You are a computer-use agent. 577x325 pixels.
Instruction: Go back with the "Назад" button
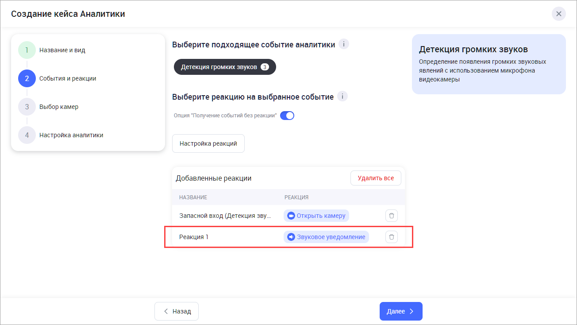(x=177, y=311)
